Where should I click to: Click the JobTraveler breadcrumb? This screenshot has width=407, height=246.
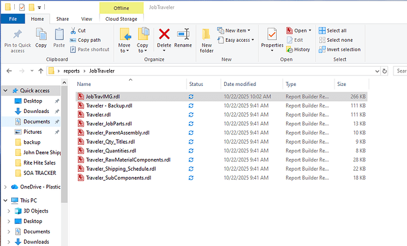tap(101, 71)
